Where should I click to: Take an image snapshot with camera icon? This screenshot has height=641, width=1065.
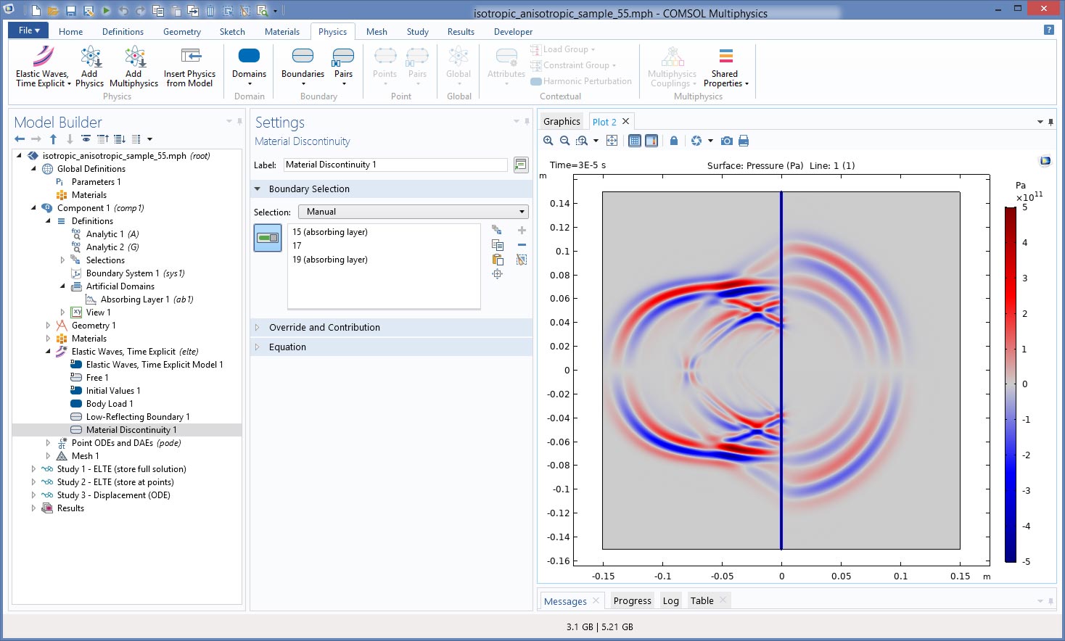pyautogui.click(x=726, y=141)
